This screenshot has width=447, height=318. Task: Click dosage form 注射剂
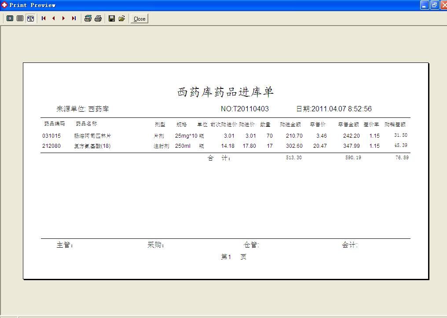pos(161,146)
